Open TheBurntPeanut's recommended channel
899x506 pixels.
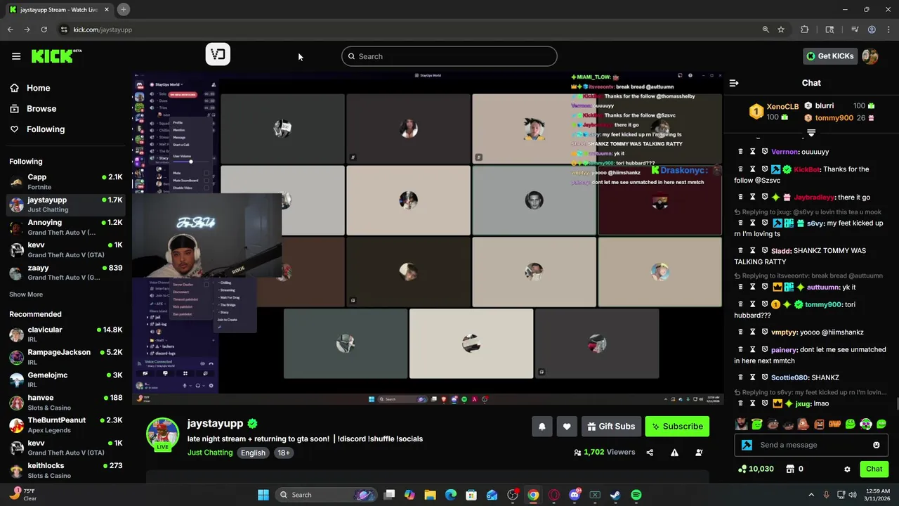(66, 425)
